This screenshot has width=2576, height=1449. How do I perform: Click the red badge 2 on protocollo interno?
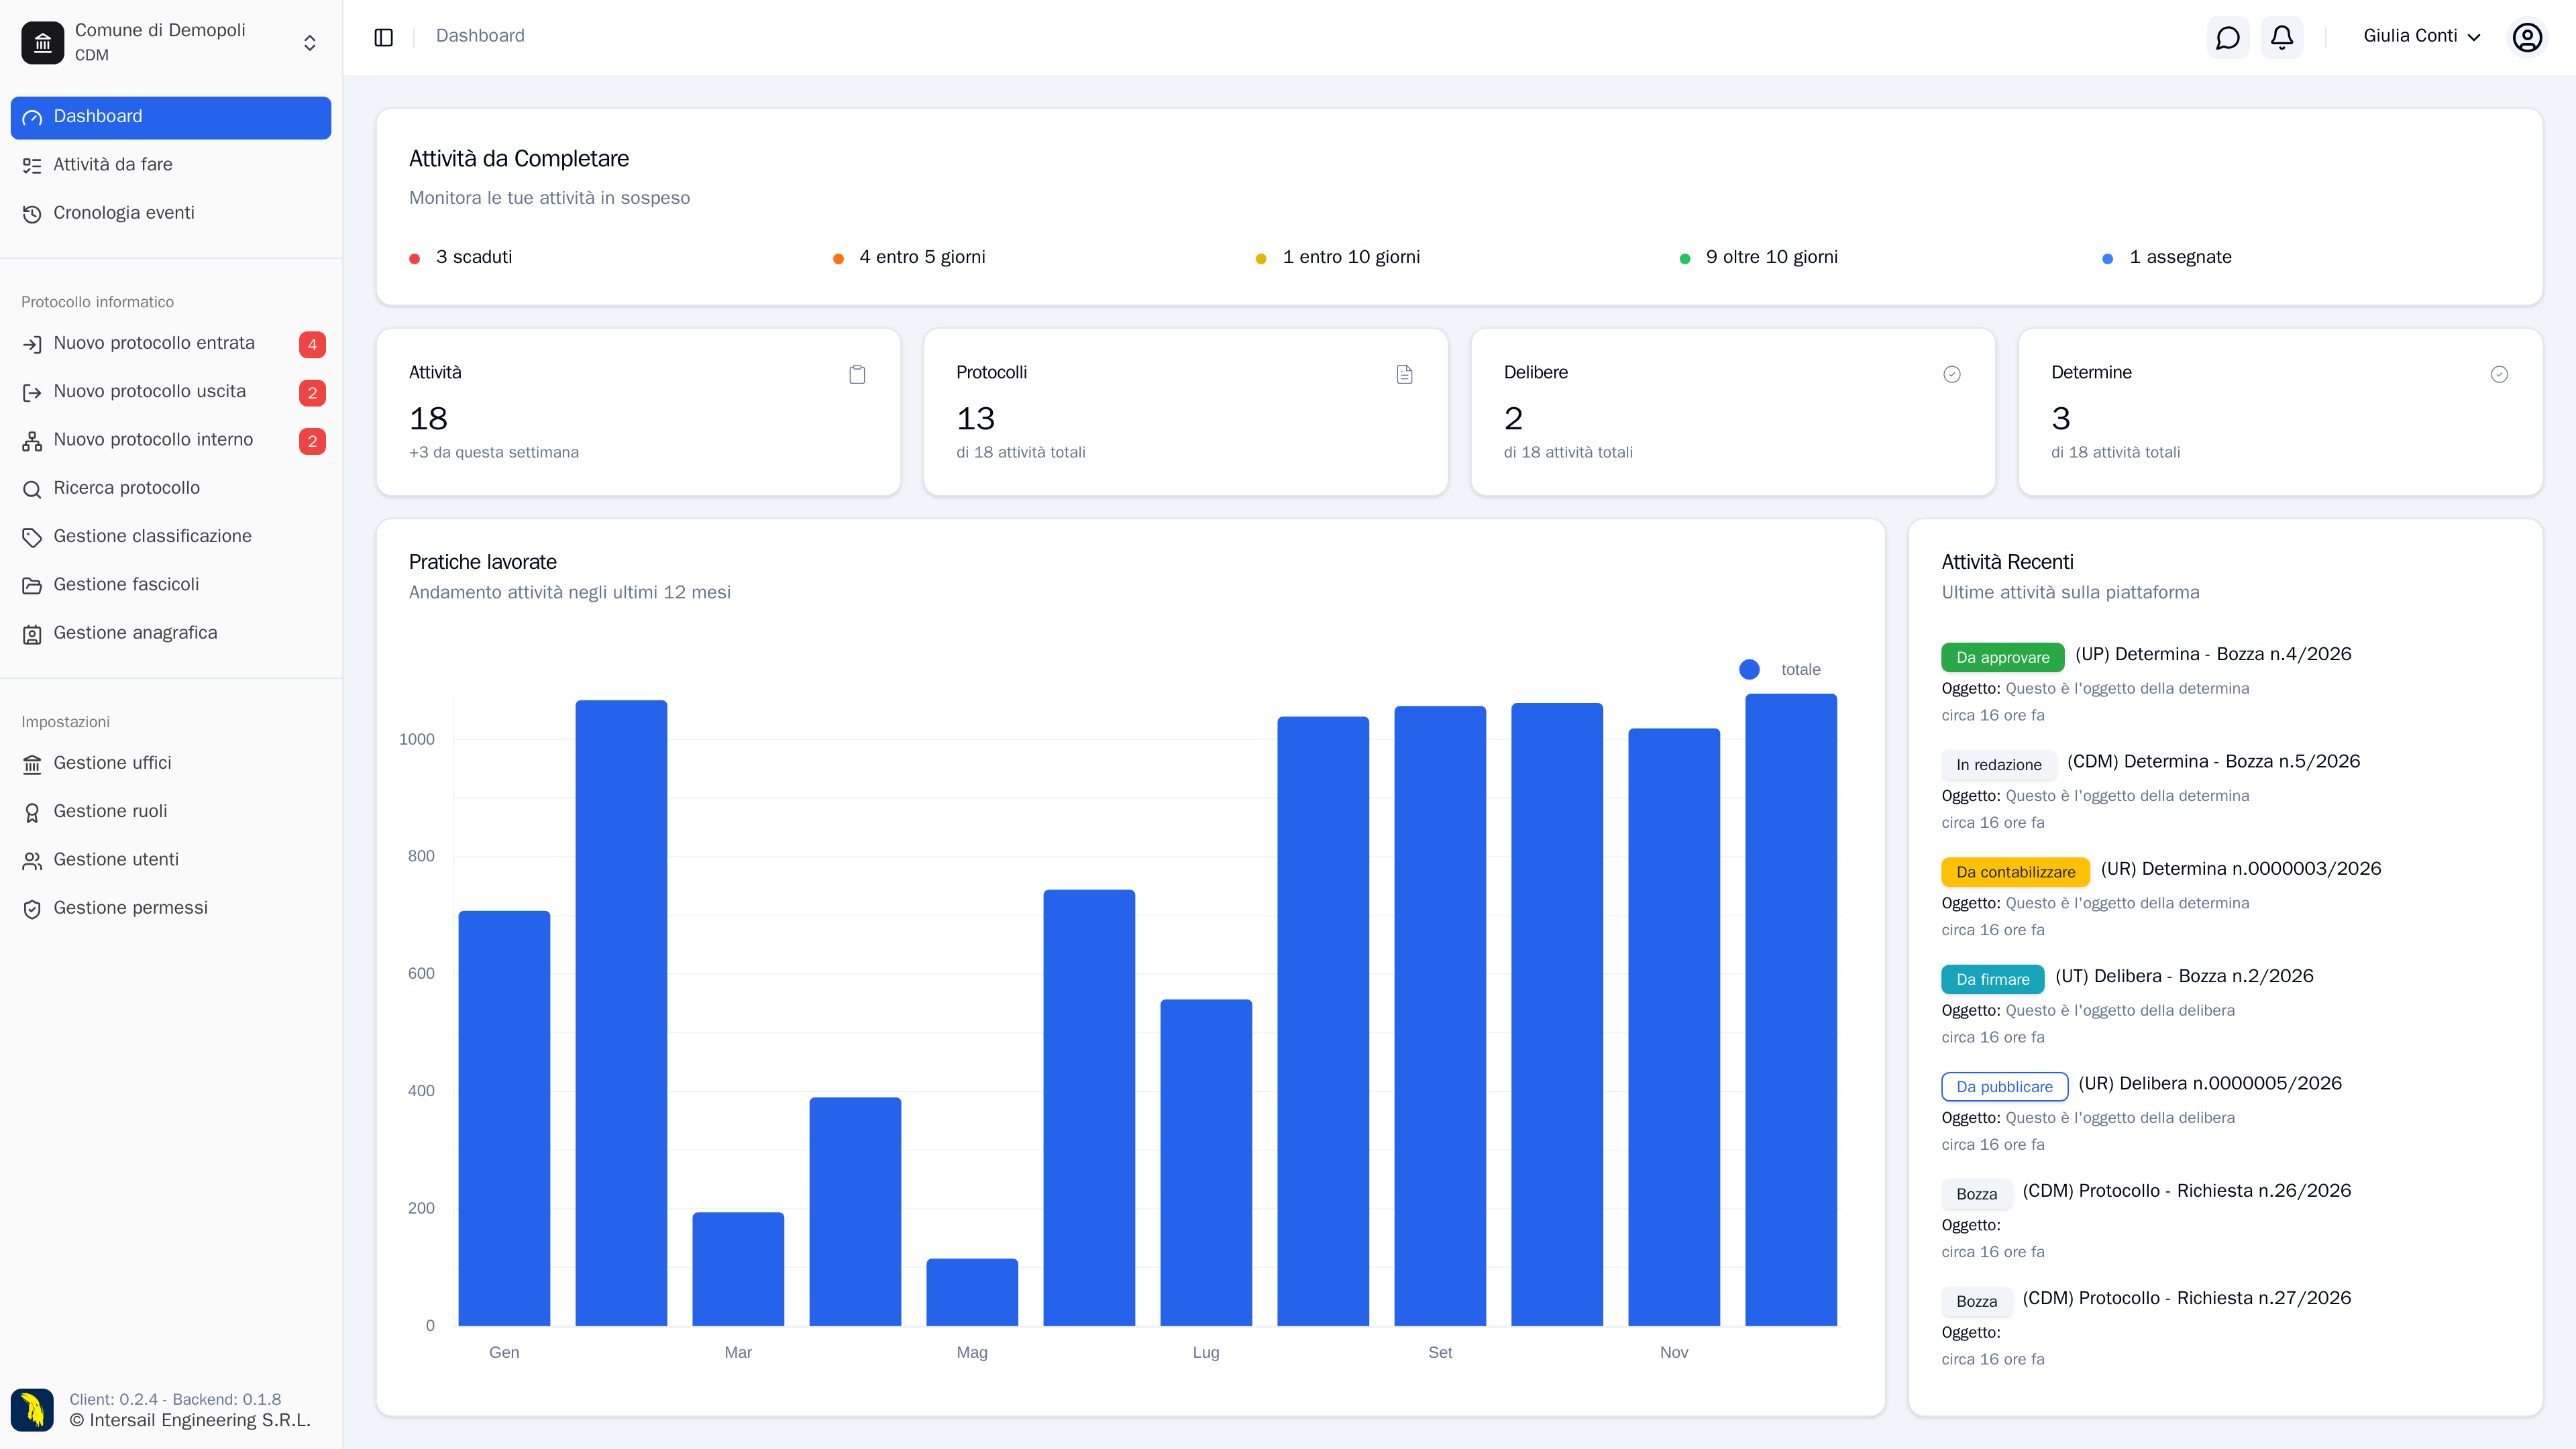pyautogui.click(x=312, y=441)
